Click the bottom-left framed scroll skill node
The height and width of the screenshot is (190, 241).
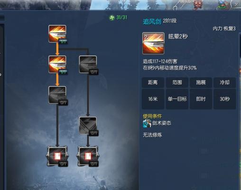click(57, 156)
